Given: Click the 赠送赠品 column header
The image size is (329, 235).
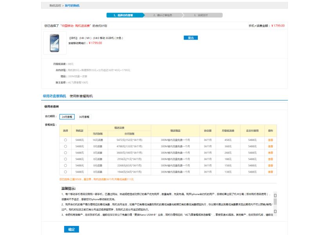Looking at the screenshot, I should pos(175,131).
